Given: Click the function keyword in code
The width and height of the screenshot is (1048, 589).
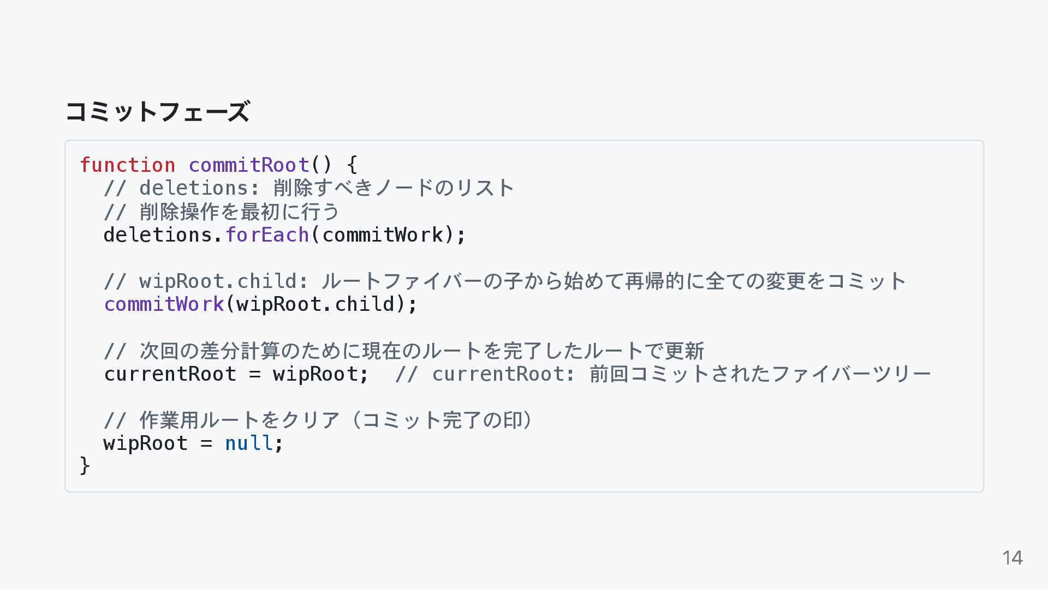Looking at the screenshot, I should [128, 165].
